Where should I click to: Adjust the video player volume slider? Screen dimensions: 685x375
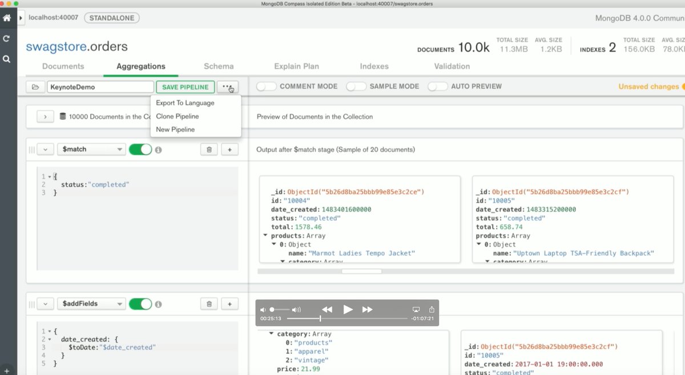[x=280, y=309]
